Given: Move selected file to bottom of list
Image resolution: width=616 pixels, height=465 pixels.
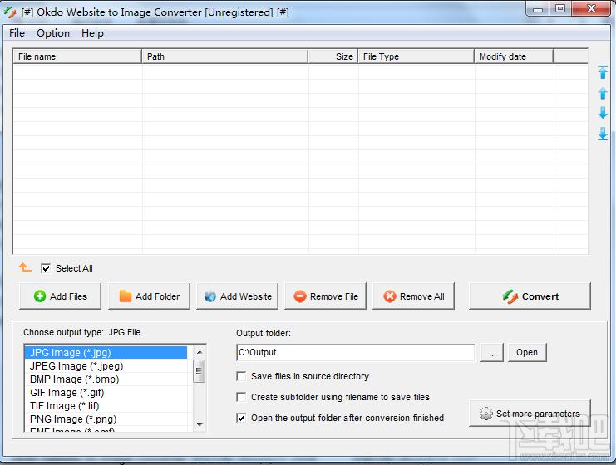Looking at the screenshot, I should (603, 134).
